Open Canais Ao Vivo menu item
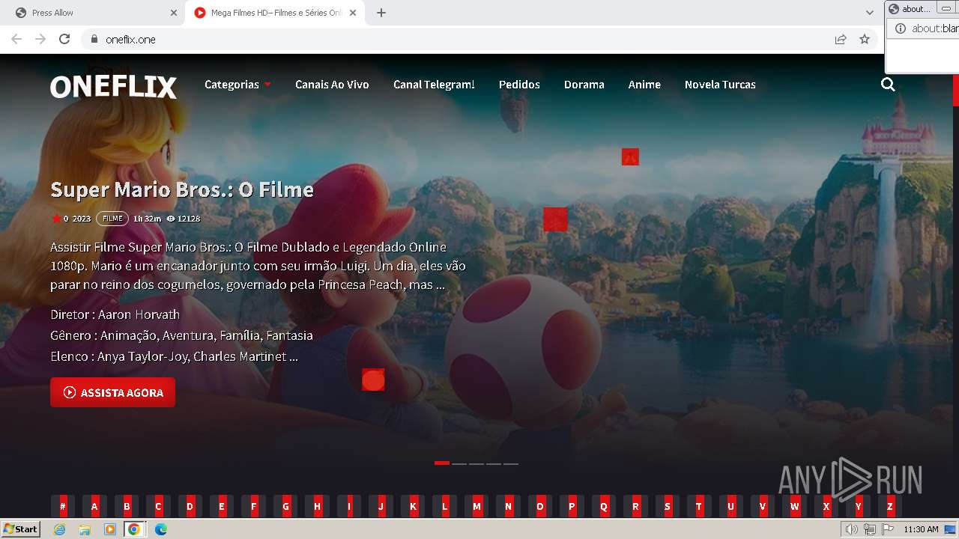 332,85
